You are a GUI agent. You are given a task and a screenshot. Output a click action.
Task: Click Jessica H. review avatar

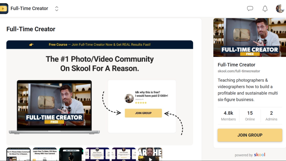[x=129, y=98]
